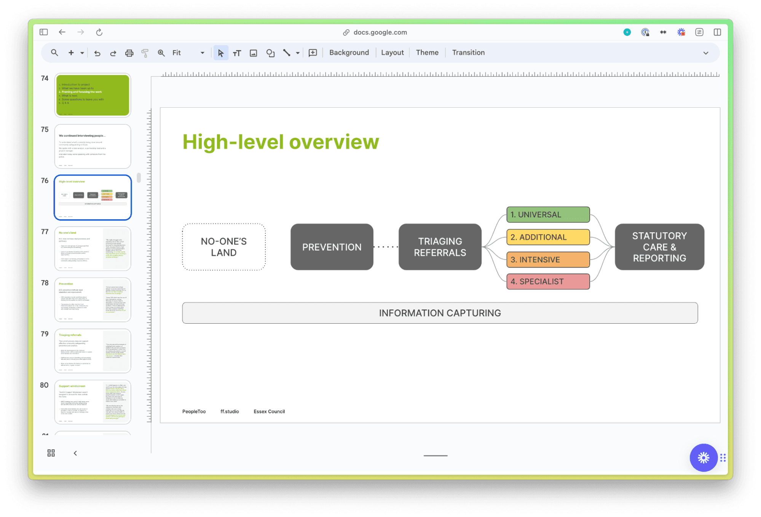761x517 pixels.
Task: Print the presentation
Action: coord(129,53)
